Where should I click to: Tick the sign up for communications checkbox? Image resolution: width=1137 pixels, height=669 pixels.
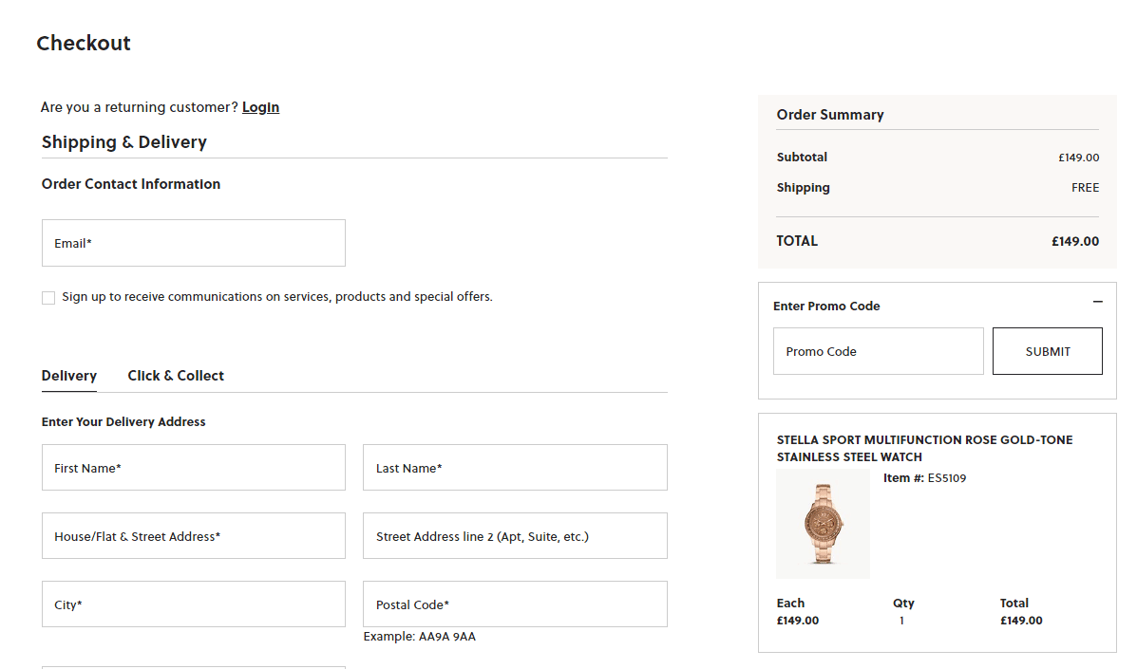48,298
